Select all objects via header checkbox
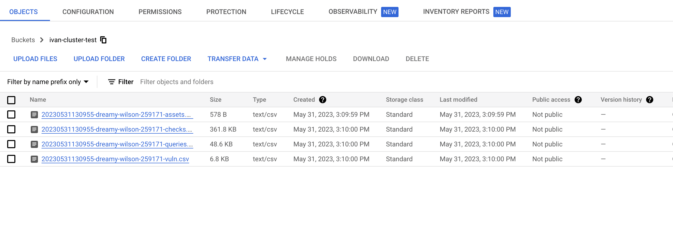Screen dimensions: 673x232 (11, 100)
